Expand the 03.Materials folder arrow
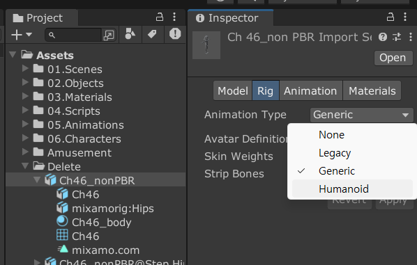Screen dimensions: 417x265 (25, 96)
